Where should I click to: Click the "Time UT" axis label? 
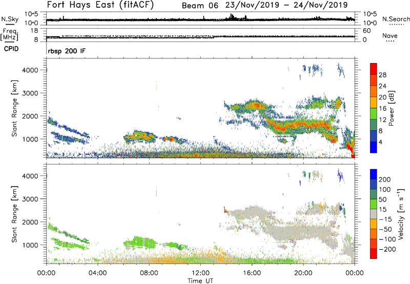[x=200, y=281]
